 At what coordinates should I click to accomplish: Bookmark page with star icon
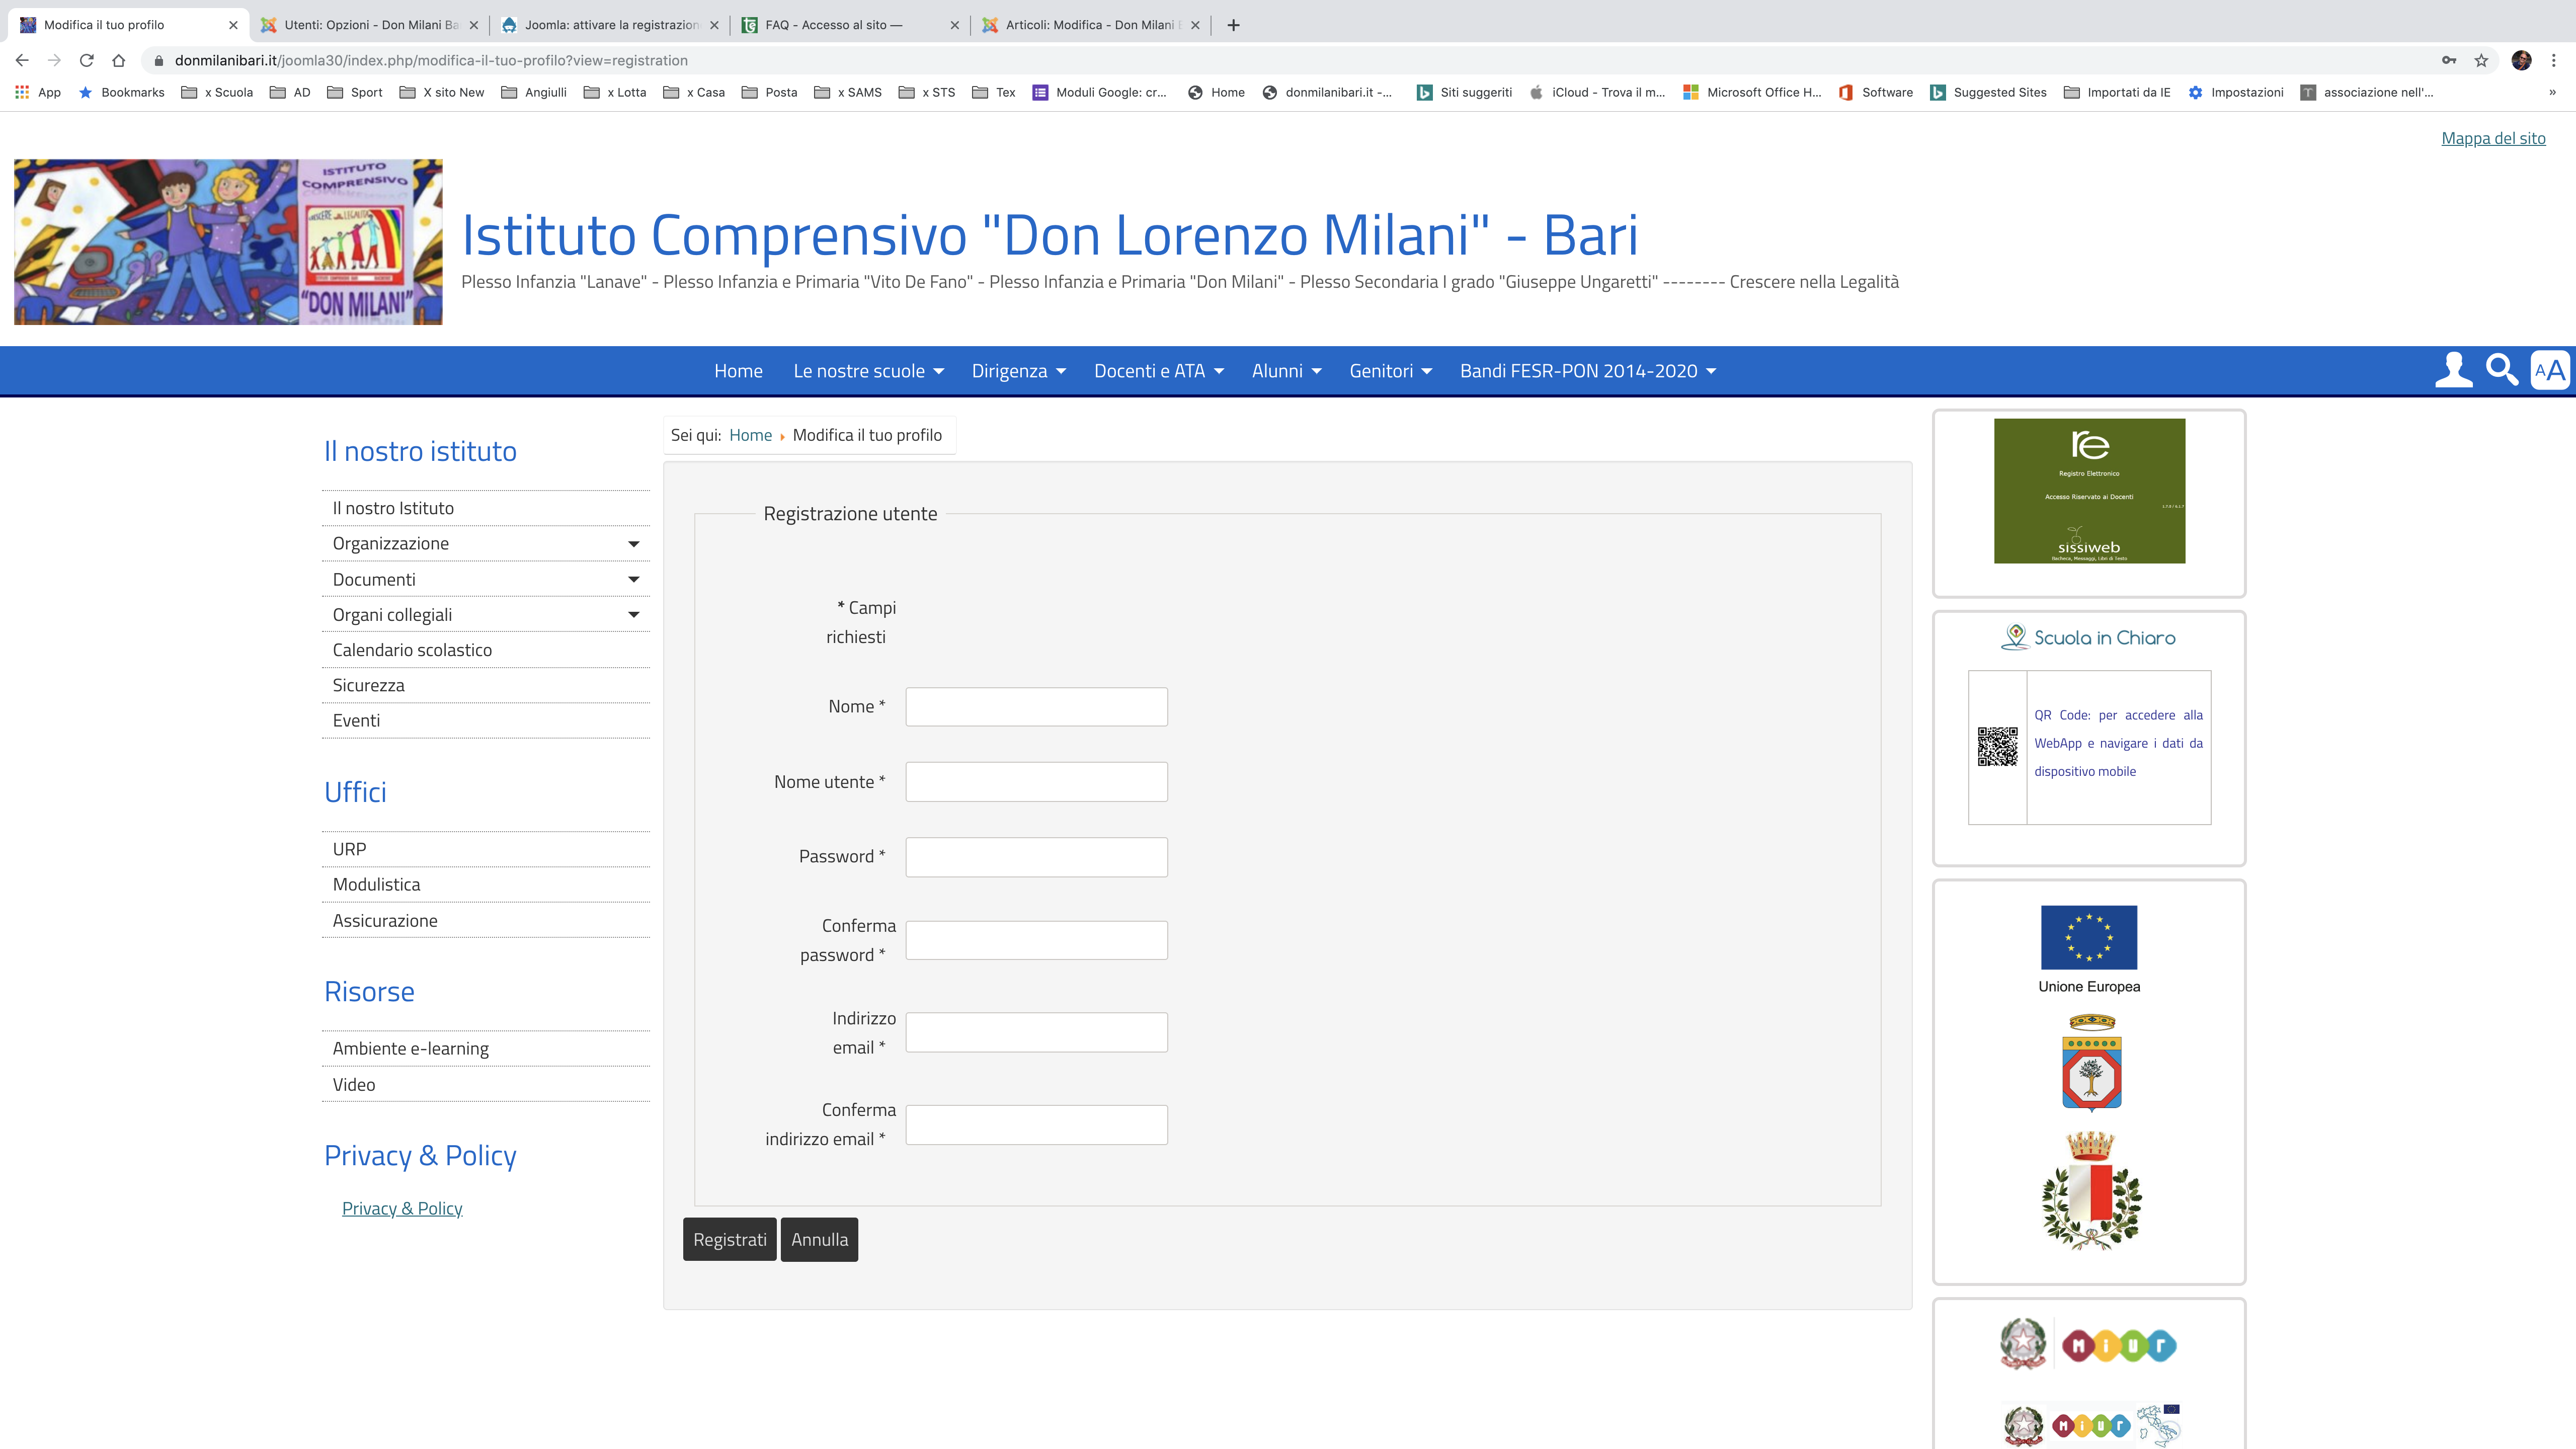point(2481,60)
